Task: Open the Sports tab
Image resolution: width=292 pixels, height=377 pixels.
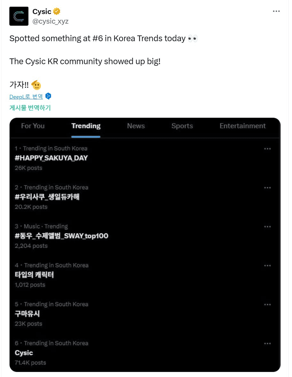Action: pyautogui.click(x=182, y=126)
